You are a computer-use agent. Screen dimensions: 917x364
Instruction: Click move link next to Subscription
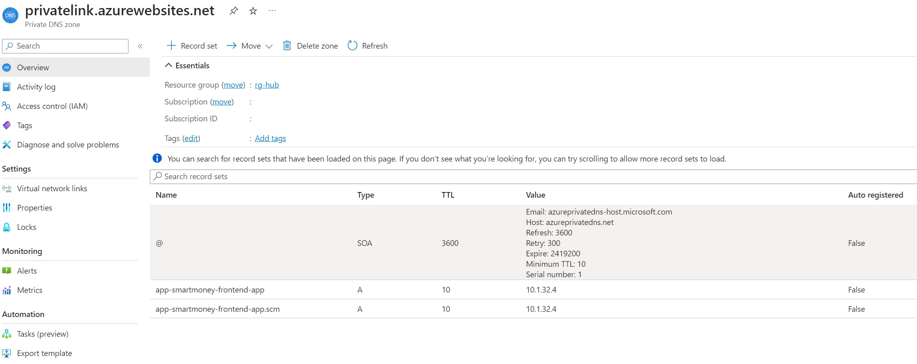point(222,102)
